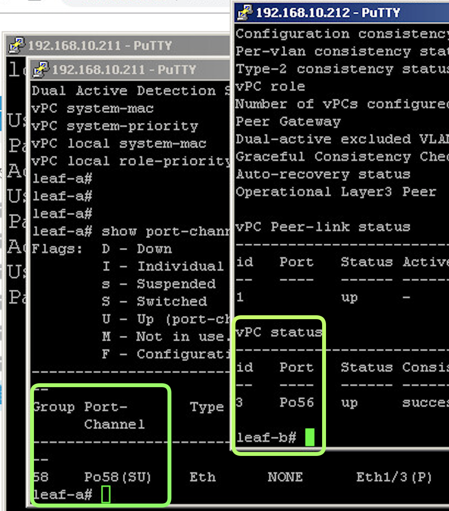Click the green cursor at the leaf-b# prompt

pos(309,437)
